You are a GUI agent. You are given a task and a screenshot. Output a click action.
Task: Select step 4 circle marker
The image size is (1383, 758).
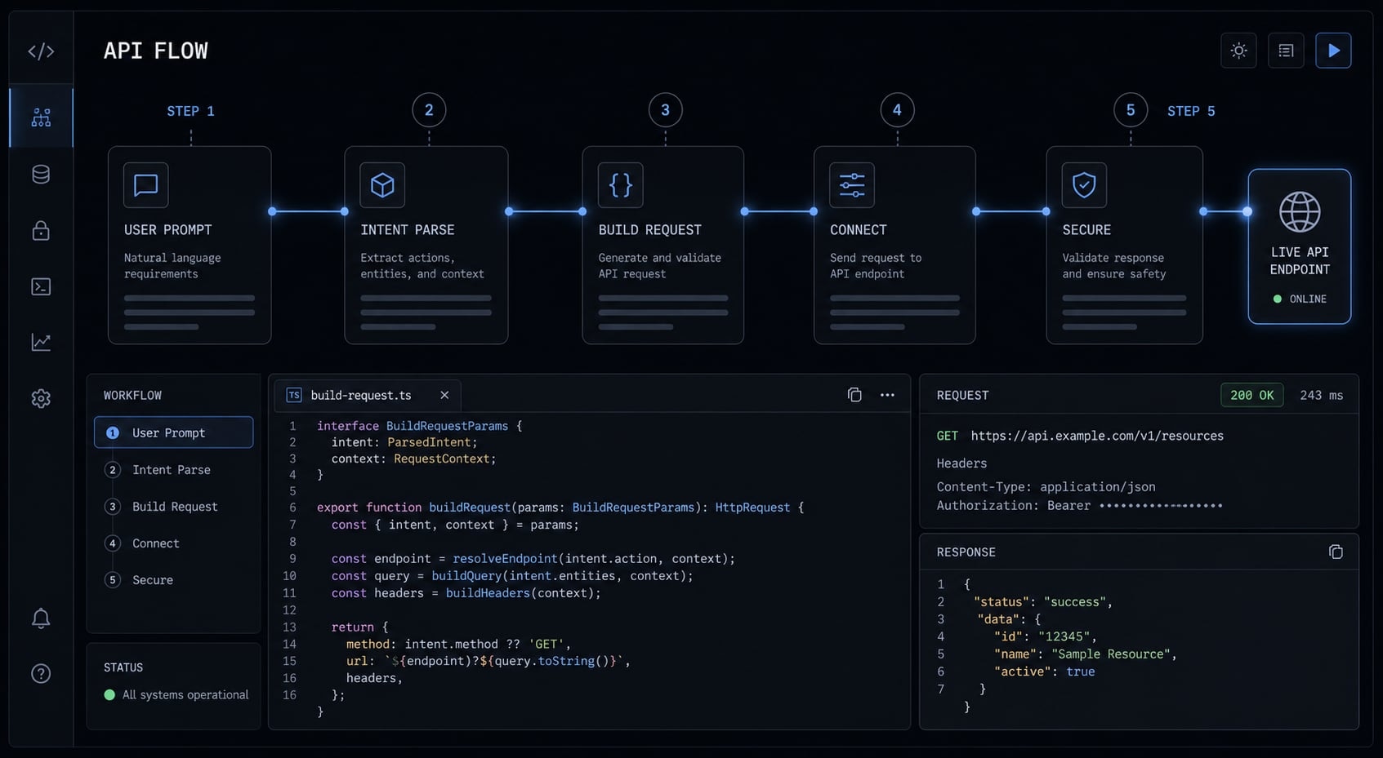[897, 110]
